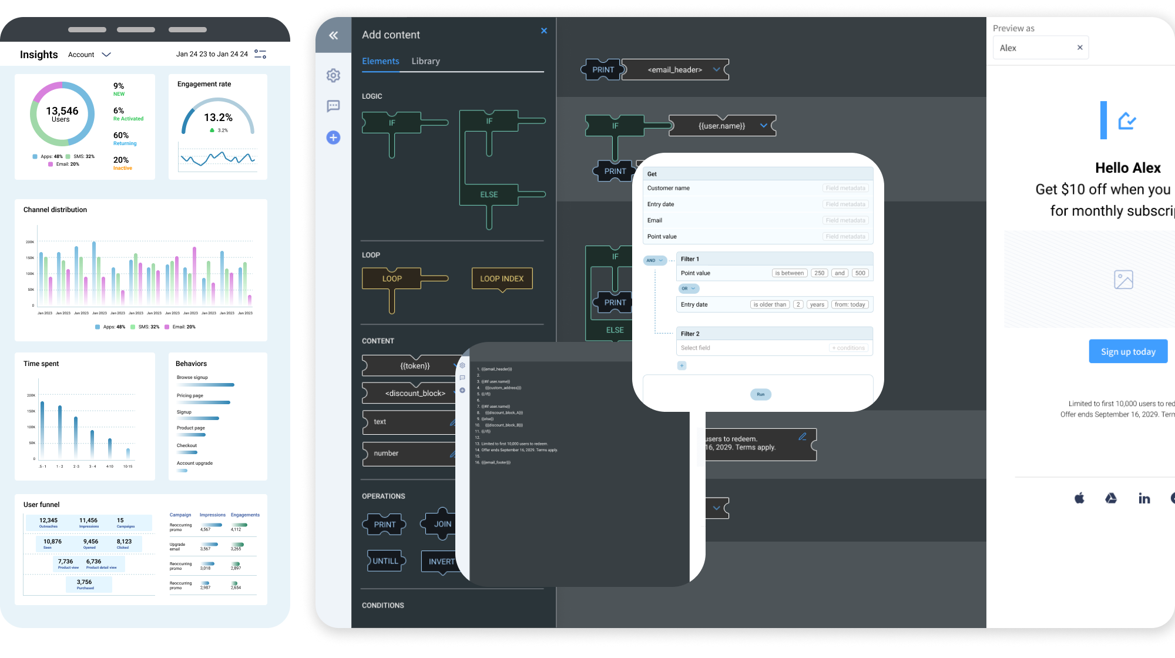Click the Pricing page behavior bar
This screenshot has width=1175, height=658.
pos(203,402)
